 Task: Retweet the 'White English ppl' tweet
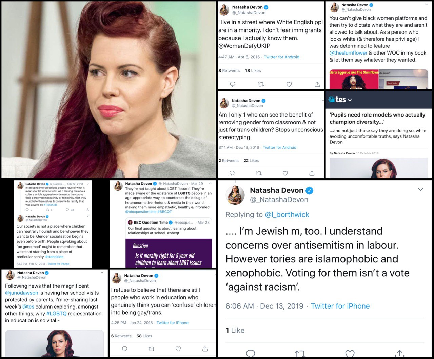click(x=261, y=84)
